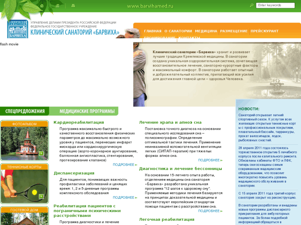This screenshot has width=301, height=225.
Task: Open Лечение храпа и апноэ сна heading
Action: [x=170, y=122]
